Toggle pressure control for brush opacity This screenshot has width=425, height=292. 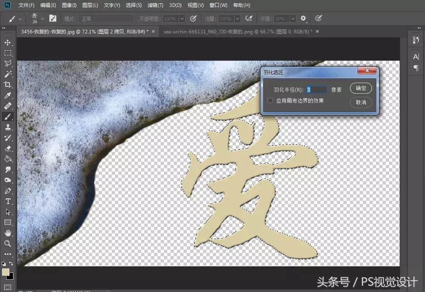click(193, 18)
